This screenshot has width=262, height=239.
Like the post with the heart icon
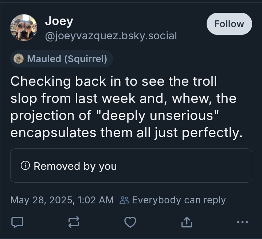130,222
